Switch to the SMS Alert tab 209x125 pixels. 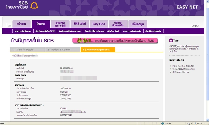[x=80, y=24]
